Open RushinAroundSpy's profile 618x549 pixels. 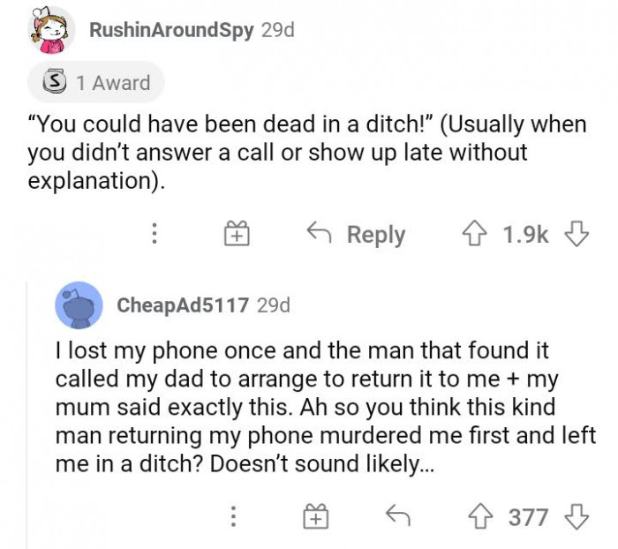pyautogui.click(x=170, y=29)
